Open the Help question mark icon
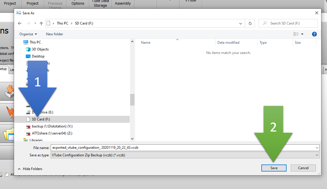 (x=314, y=34)
